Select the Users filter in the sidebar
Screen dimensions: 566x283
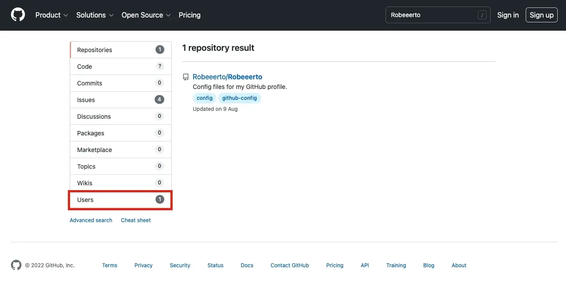pos(120,200)
